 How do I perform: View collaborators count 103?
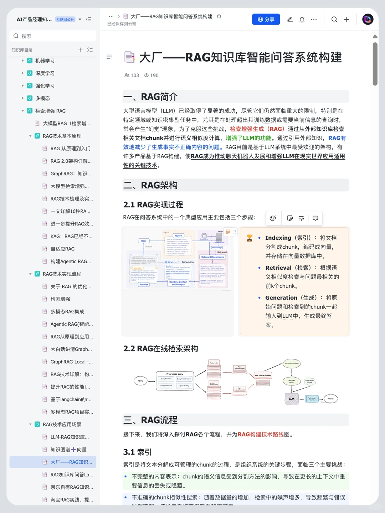click(132, 75)
